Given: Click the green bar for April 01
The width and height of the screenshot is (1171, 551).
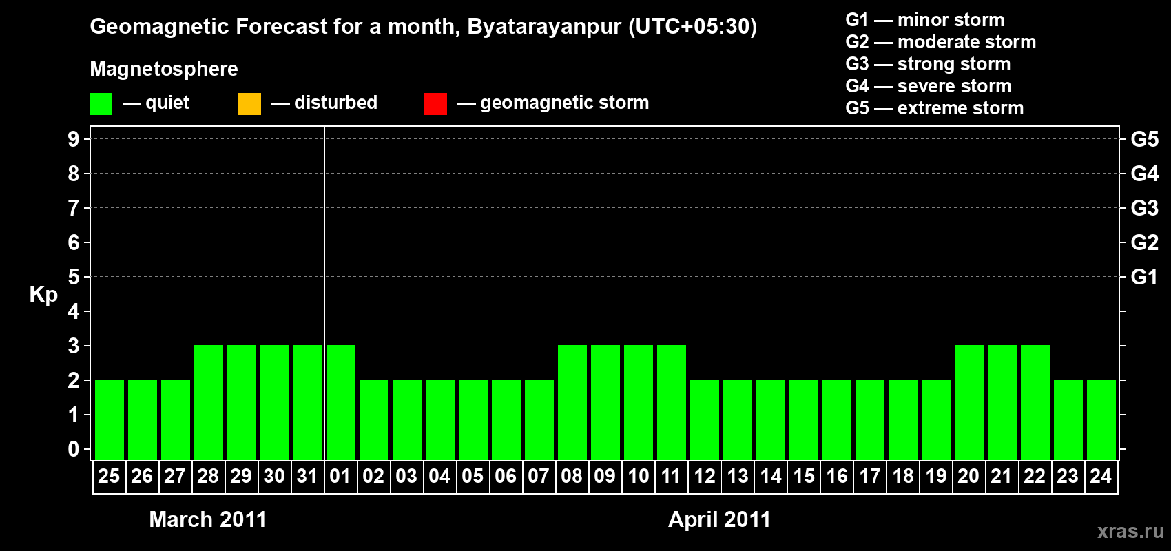Looking at the screenshot, I should 341,402.
